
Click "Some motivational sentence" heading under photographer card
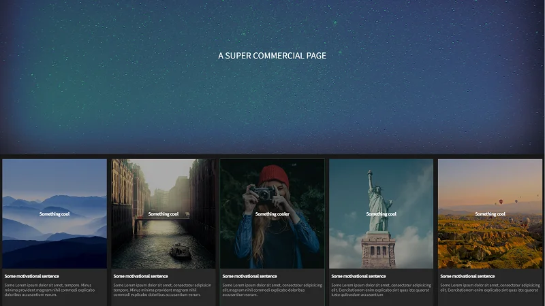coord(249,276)
